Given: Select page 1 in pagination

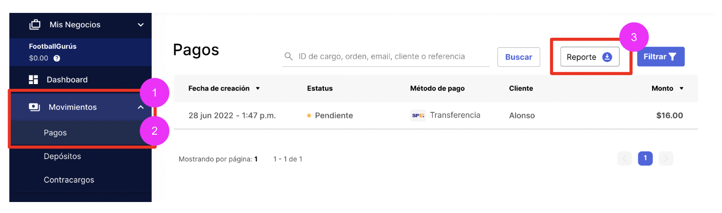Looking at the screenshot, I should pyautogui.click(x=645, y=158).
